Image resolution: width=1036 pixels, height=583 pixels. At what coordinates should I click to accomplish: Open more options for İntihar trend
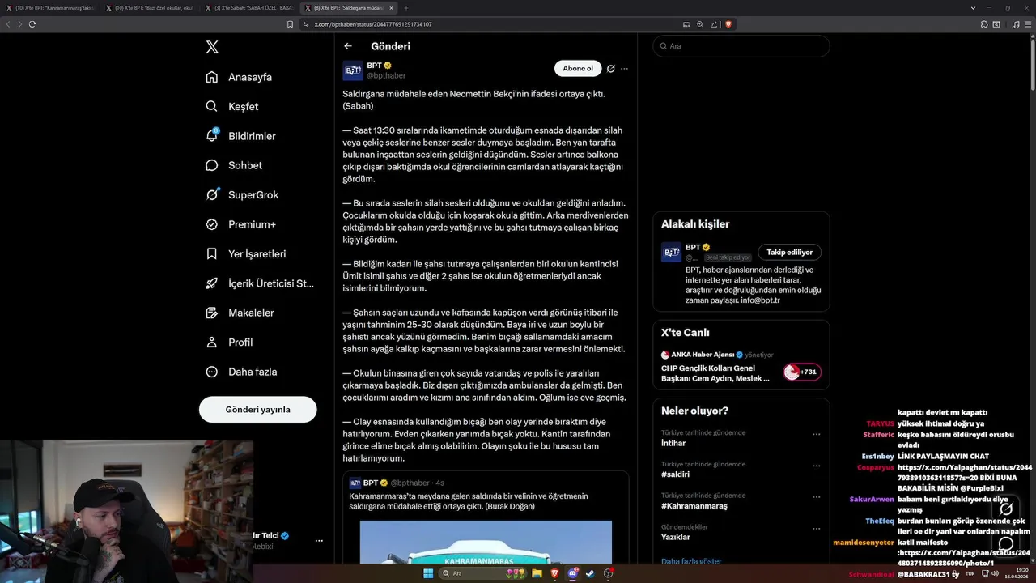coord(816,434)
